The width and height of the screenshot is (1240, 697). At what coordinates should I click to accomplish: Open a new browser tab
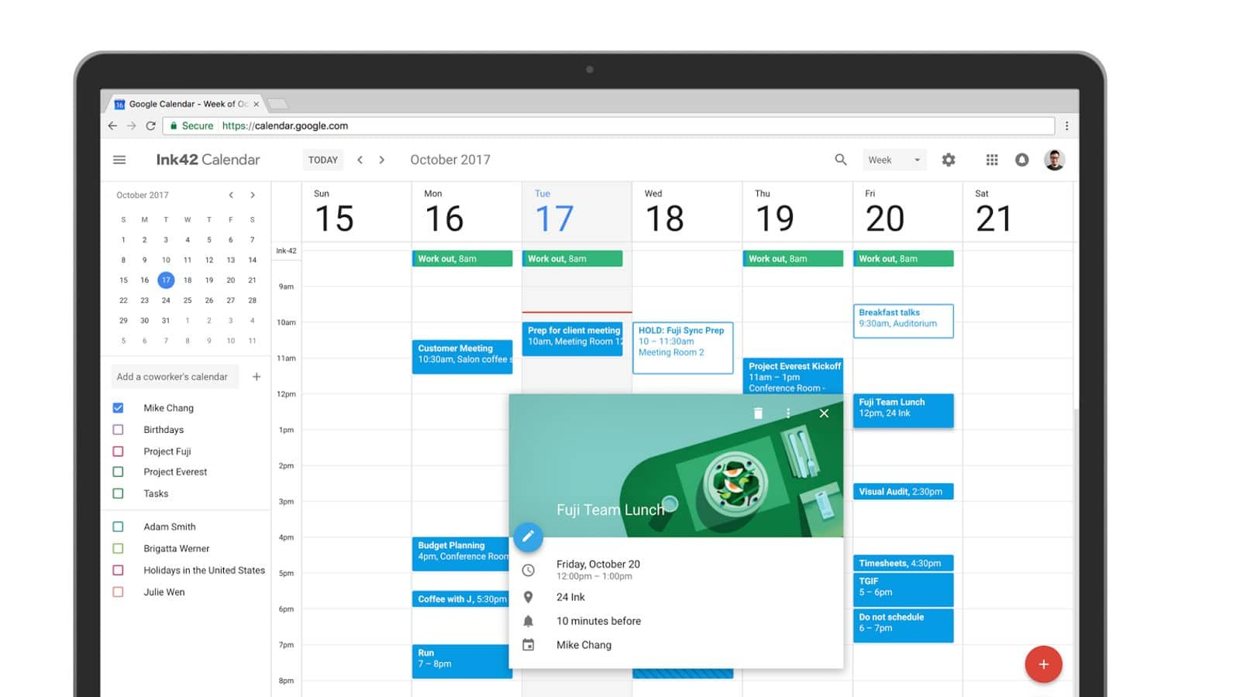tap(277, 104)
